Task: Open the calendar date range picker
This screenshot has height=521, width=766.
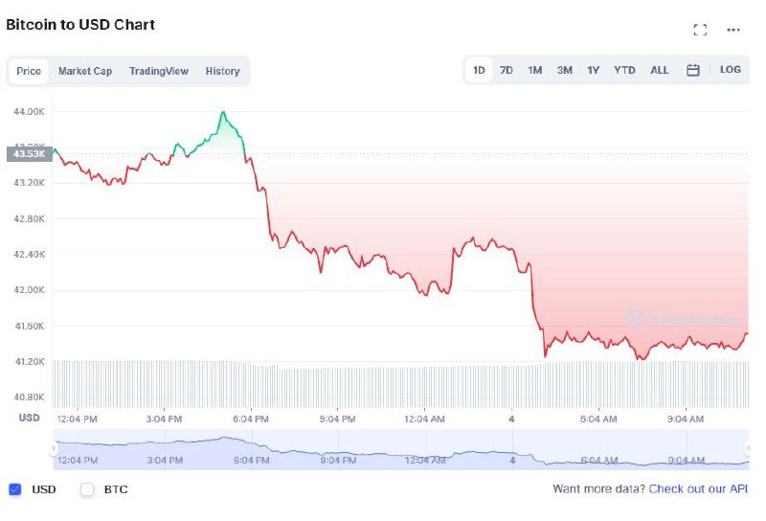Action: 693,70
